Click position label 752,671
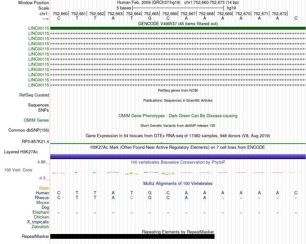This screenshot has width=306, height=244. [261, 14]
